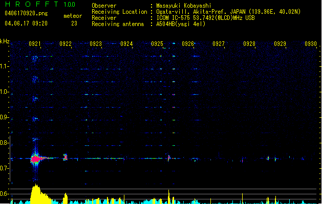
Task: Click the kHz axis unit label
Action: coord(5,41)
